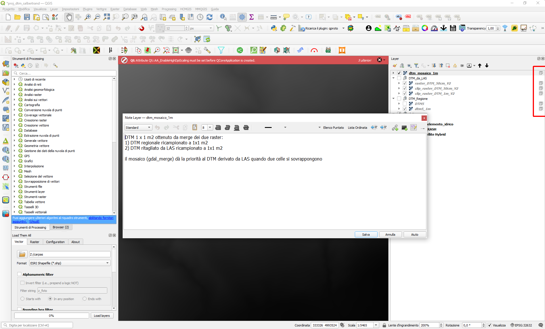Click Add Group icon in Layer panel
This screenshot has height=329, width=545.
click(x=402, y=66)
